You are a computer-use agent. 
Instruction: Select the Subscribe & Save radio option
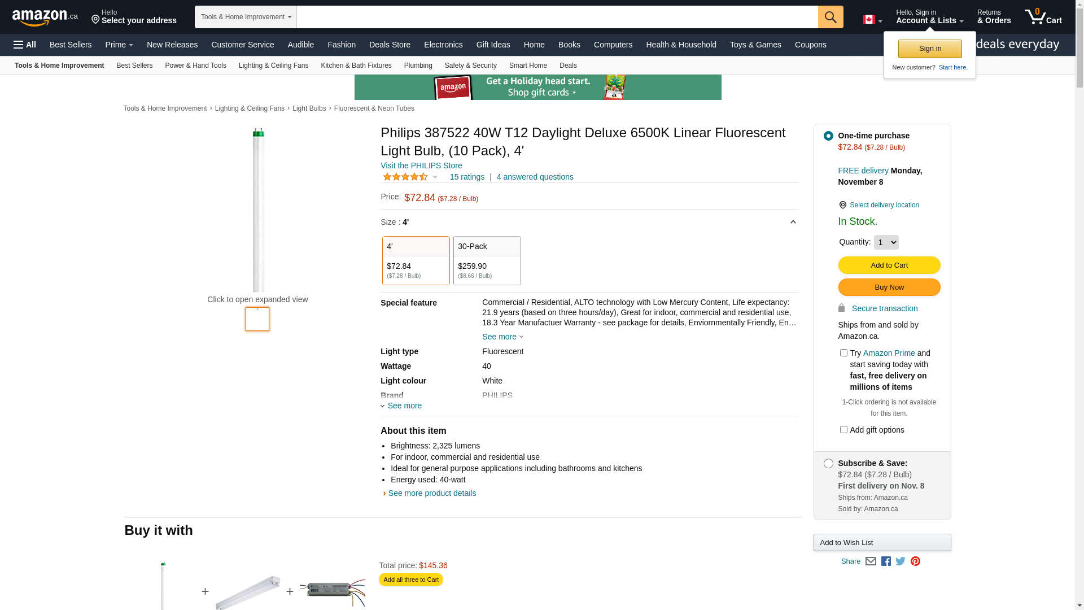pos(828,464)
